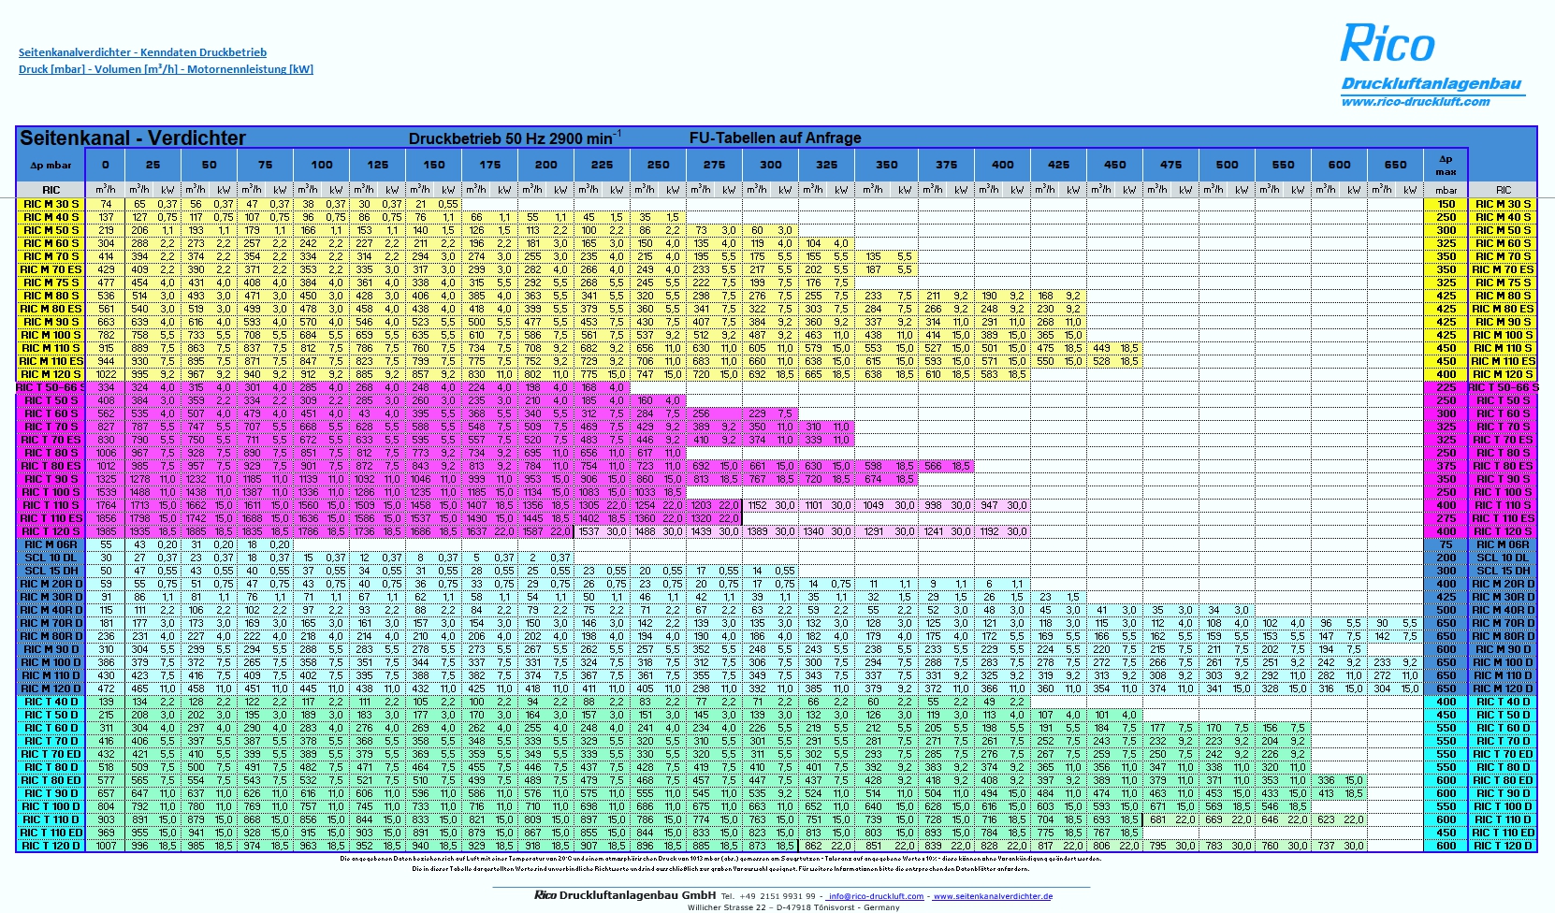
Task: Click the 0 mbar flow value 1007 for RIC T 120 D
Action: pyautogui.click(x=106, y=846)
